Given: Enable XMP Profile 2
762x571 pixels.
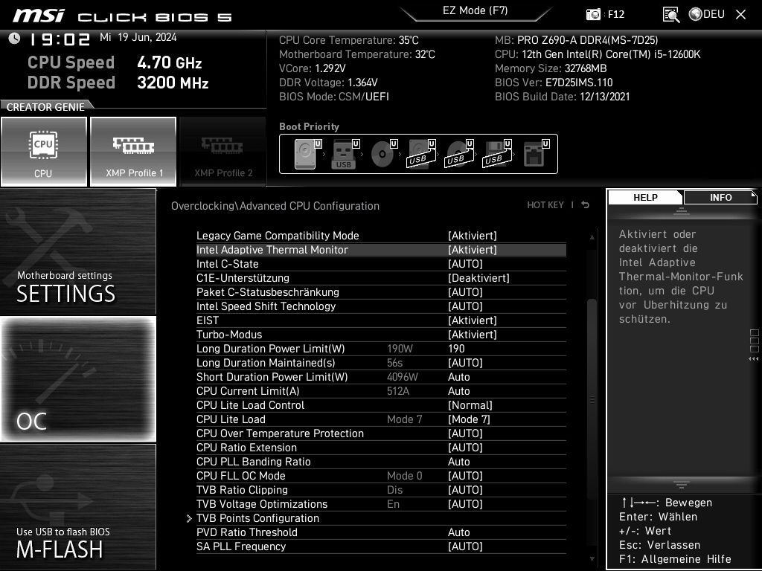Looking at the screenshot, I should 223,152.
